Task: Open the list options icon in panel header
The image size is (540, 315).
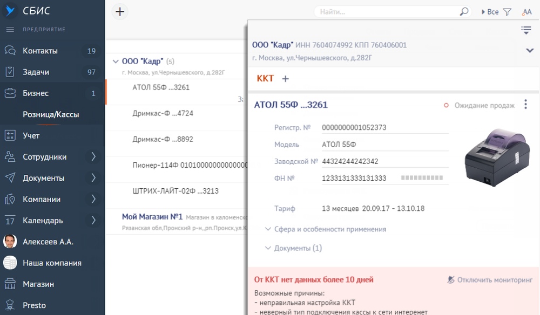Action: point(526,30)
